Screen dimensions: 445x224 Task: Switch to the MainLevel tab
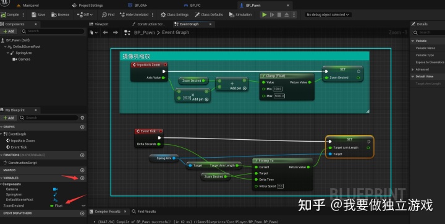point(28,6)
